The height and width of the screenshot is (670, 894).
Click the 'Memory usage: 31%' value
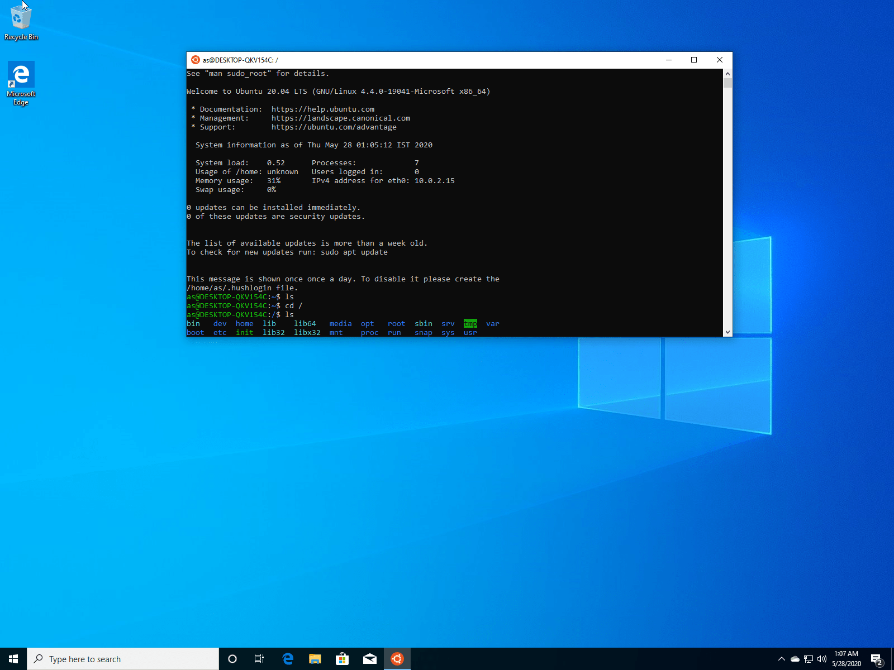pyautogui.click(x=274, y=181)
